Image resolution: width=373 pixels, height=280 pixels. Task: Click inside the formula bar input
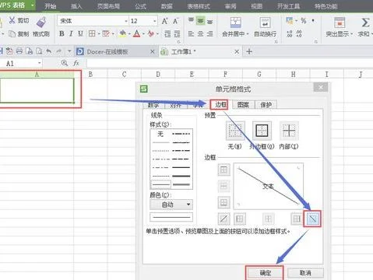(230, 63)
